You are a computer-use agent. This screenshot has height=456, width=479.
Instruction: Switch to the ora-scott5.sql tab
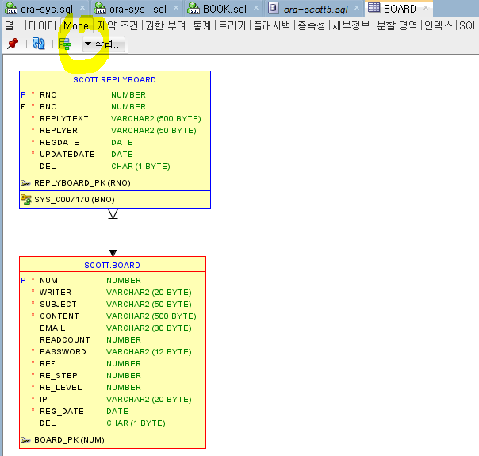tap(316, 10)
